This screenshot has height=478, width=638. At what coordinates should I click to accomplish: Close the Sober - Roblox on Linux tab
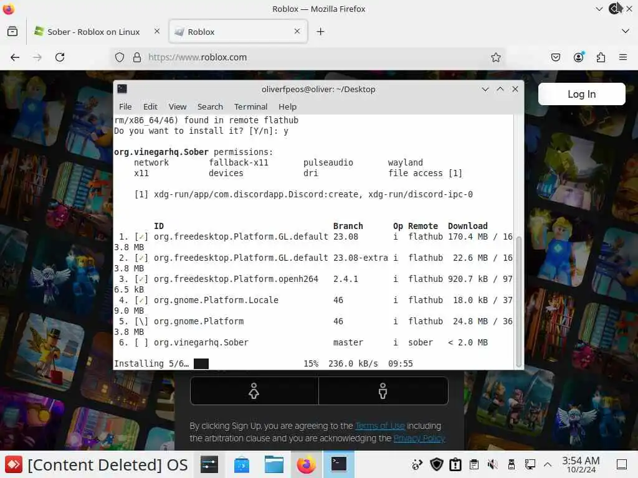[156, 31]
